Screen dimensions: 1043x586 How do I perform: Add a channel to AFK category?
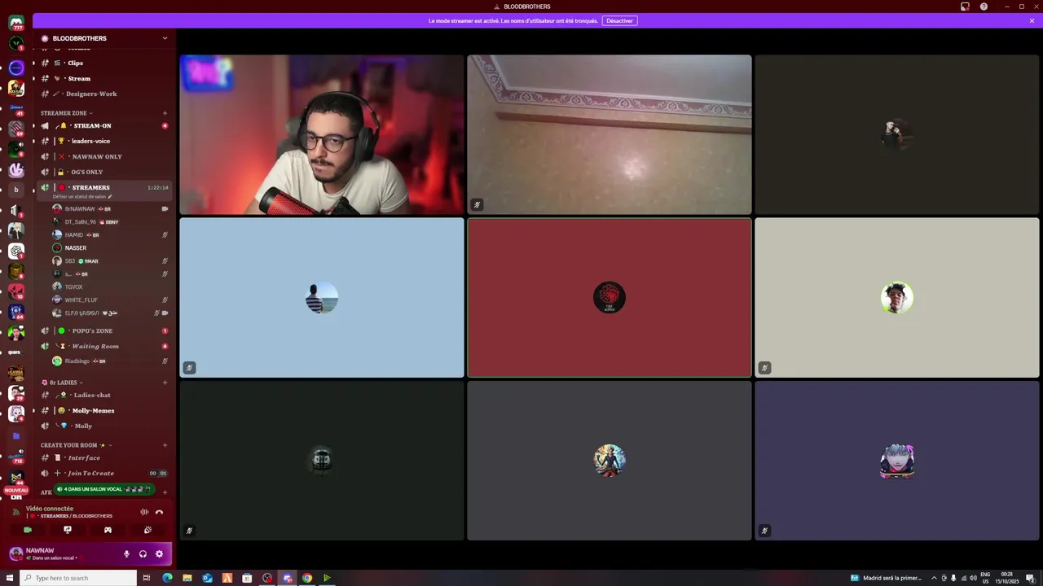click(165, 492)
